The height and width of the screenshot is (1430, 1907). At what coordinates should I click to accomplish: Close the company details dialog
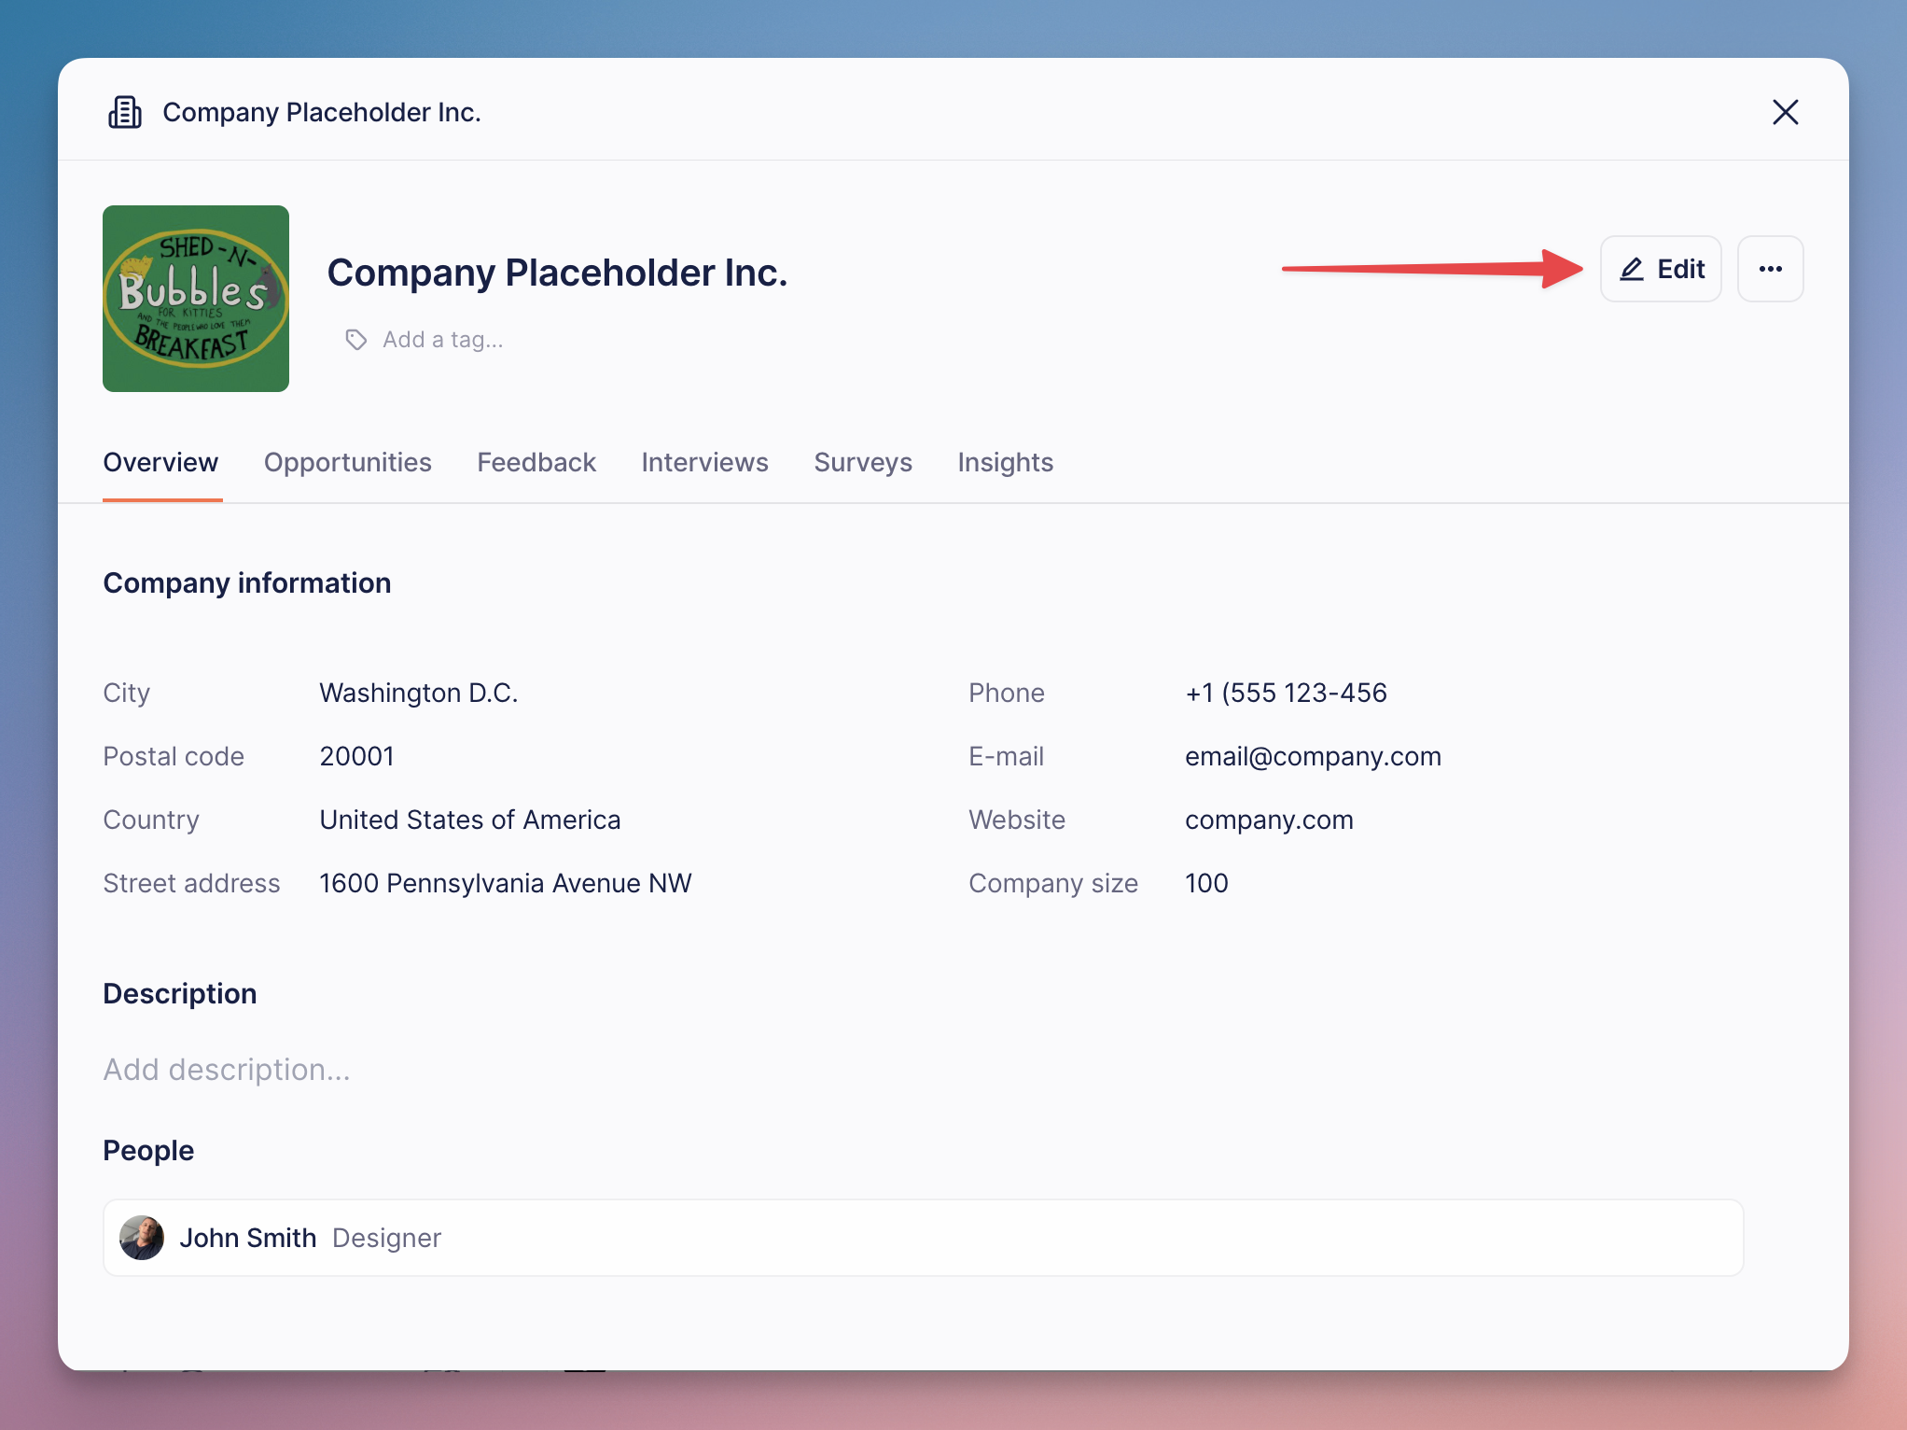(x=1785, y=112)
